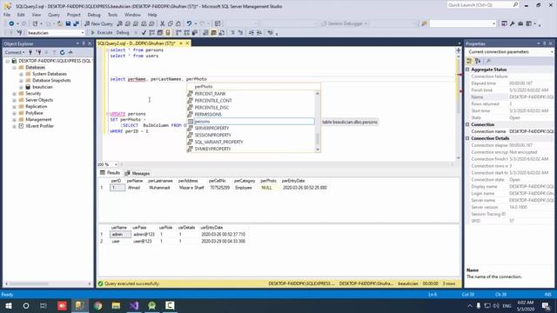Click the Paste icon in toolbar

pyautogui.click(x=178, y=23)
